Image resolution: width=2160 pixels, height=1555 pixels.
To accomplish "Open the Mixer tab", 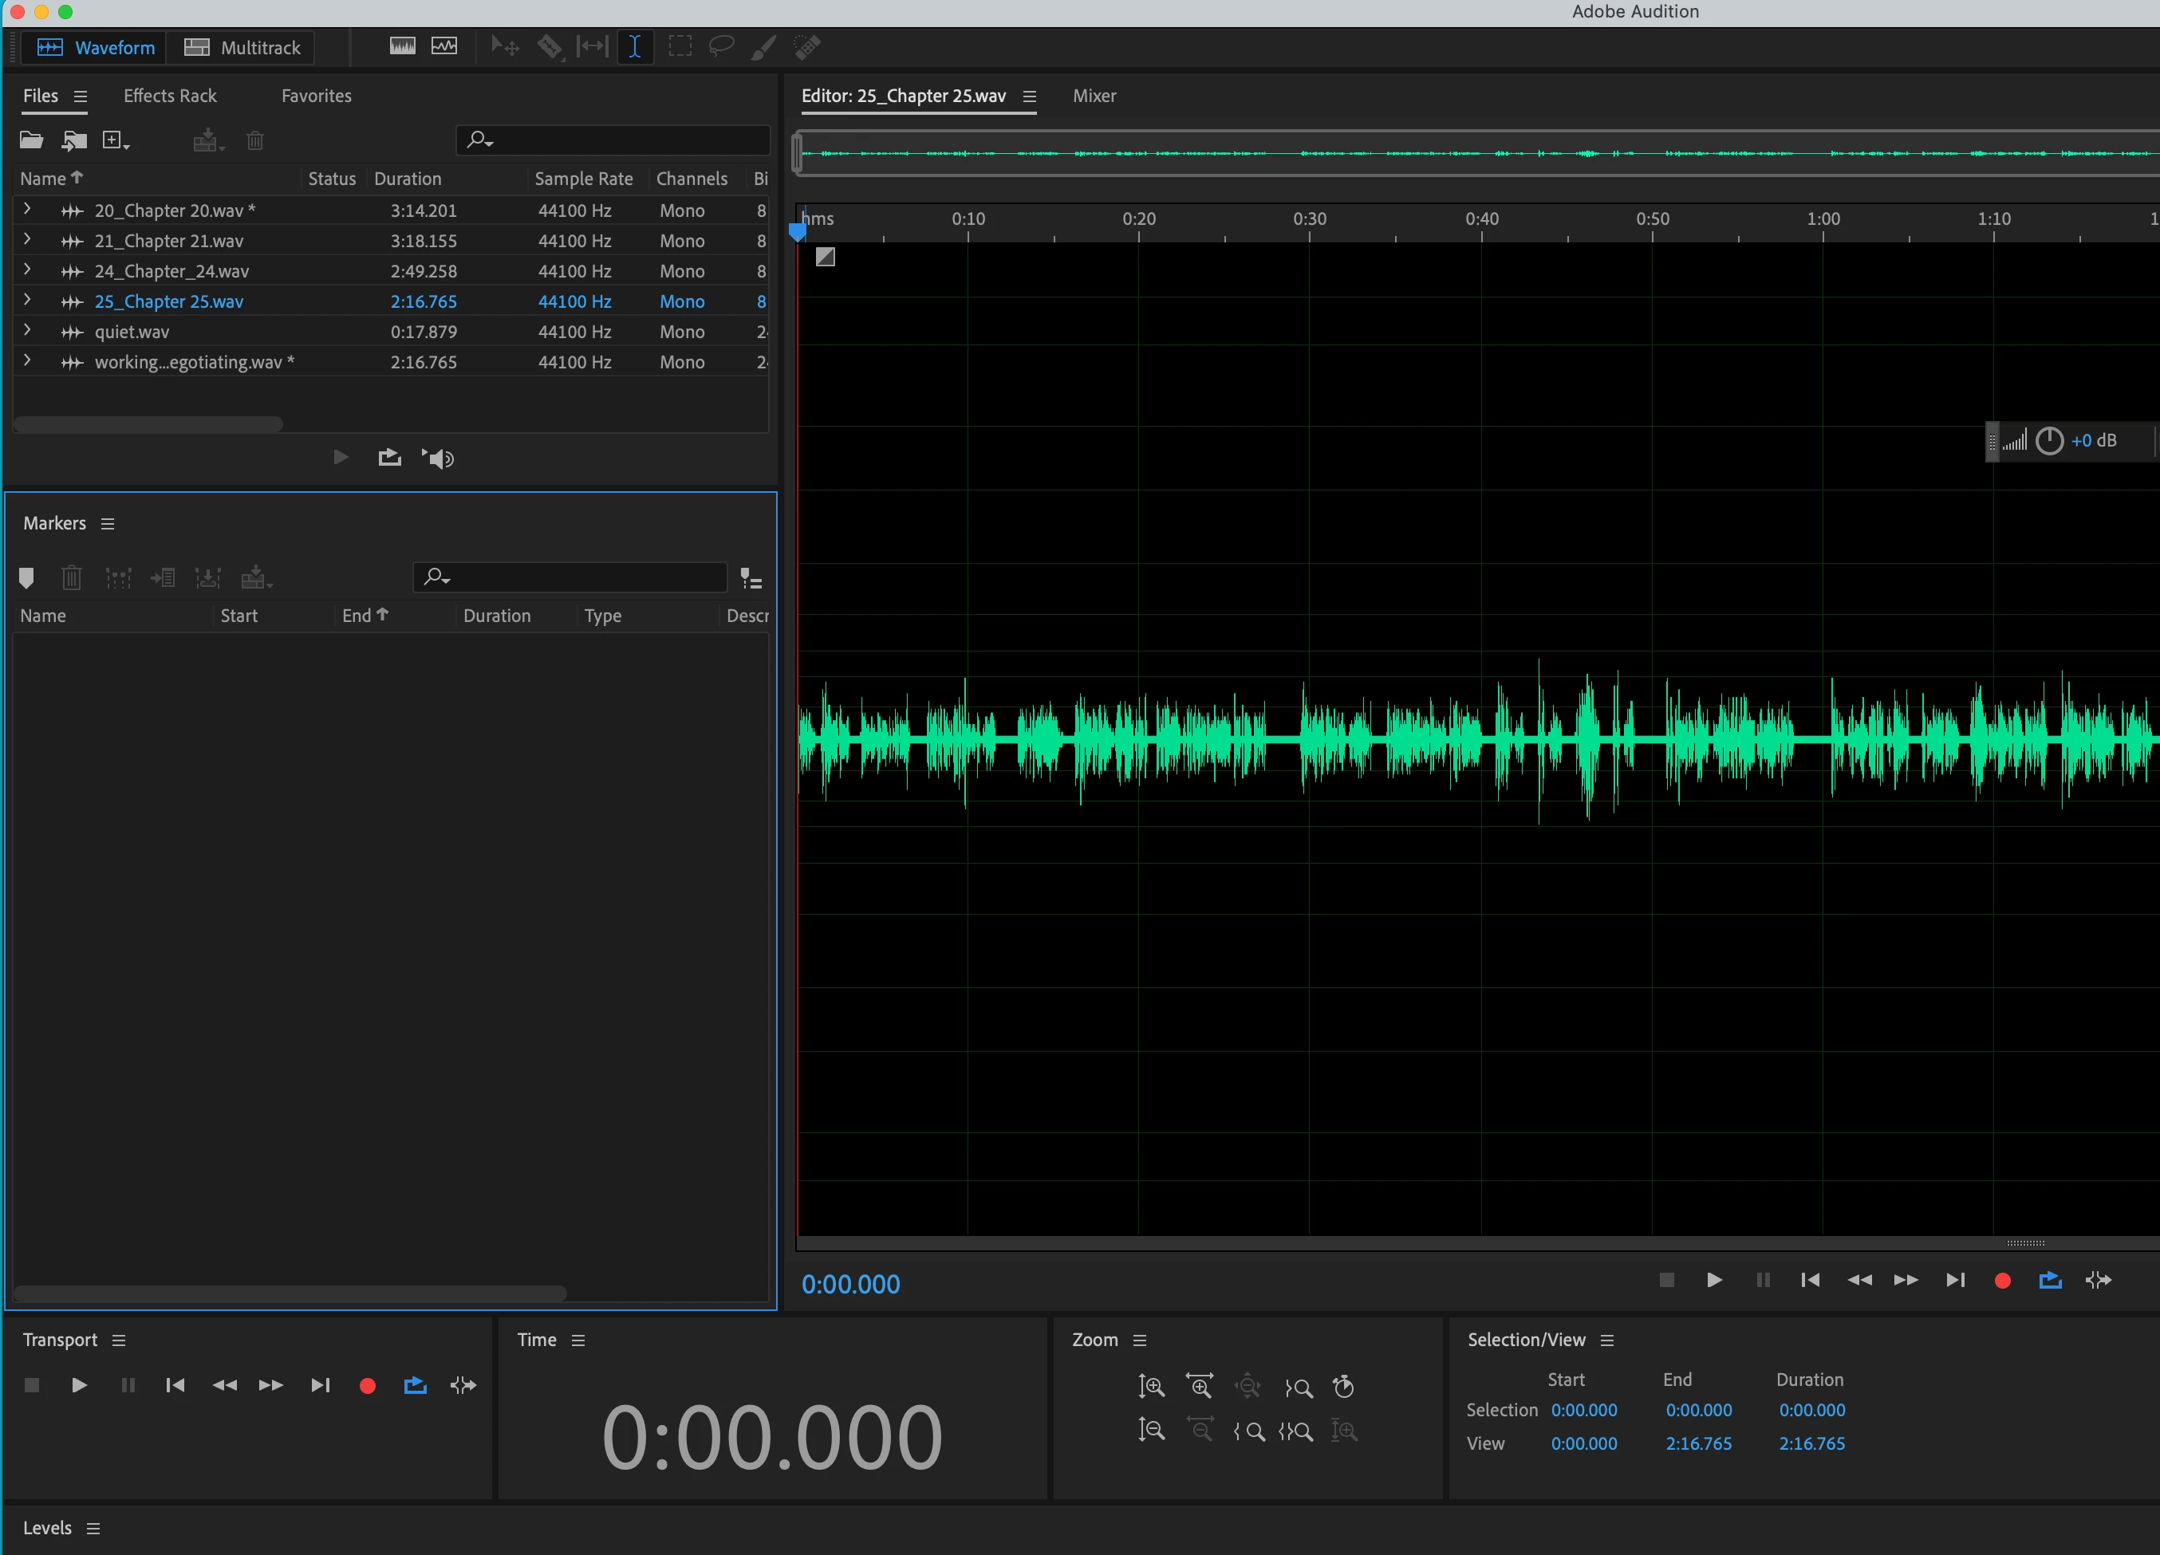I will click(x=1094, y=96).
